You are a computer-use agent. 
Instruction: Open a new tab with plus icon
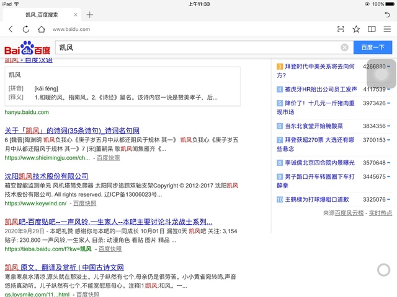pyautogui.click(x=90, y=14)
